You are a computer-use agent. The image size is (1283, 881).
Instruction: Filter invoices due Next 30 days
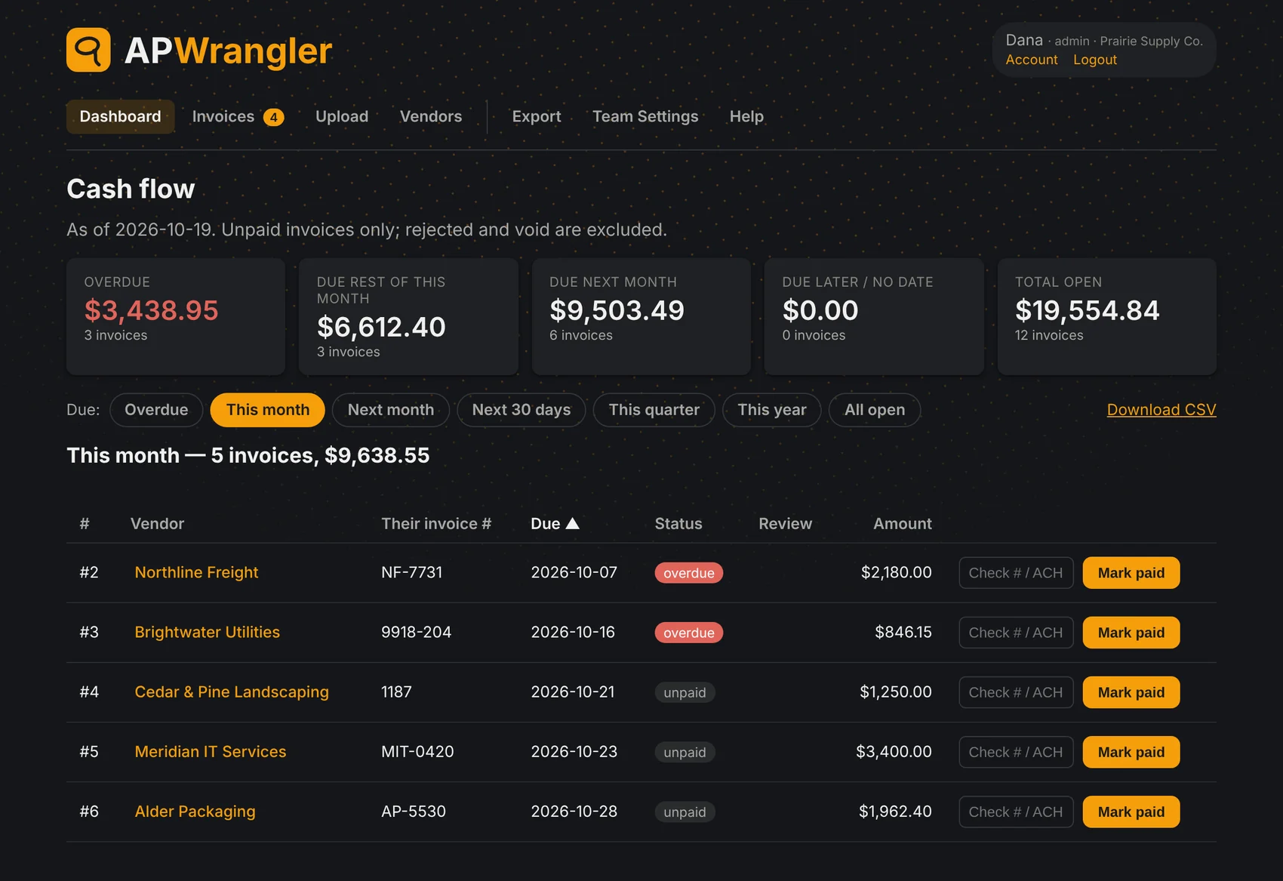pyautogui.click(x=522, y=410)
